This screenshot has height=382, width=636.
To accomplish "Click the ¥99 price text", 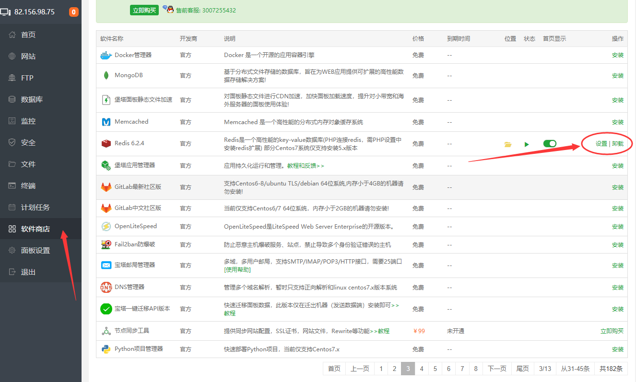I will (419, 331).
